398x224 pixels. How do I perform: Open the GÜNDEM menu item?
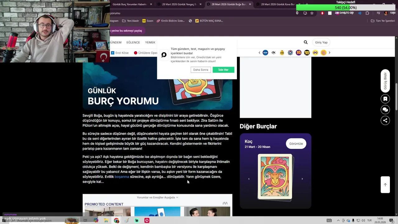[115, 42]
